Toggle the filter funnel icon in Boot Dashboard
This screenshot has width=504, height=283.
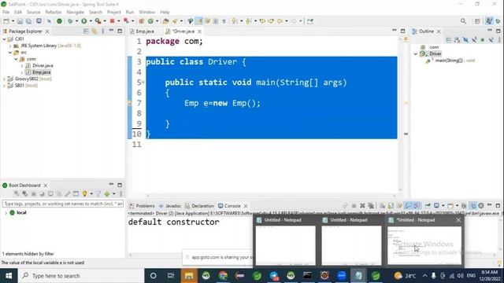pos(98,194)
